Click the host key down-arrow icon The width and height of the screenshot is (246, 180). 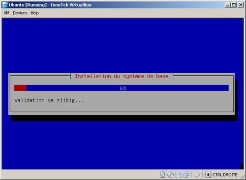[208, 175]
